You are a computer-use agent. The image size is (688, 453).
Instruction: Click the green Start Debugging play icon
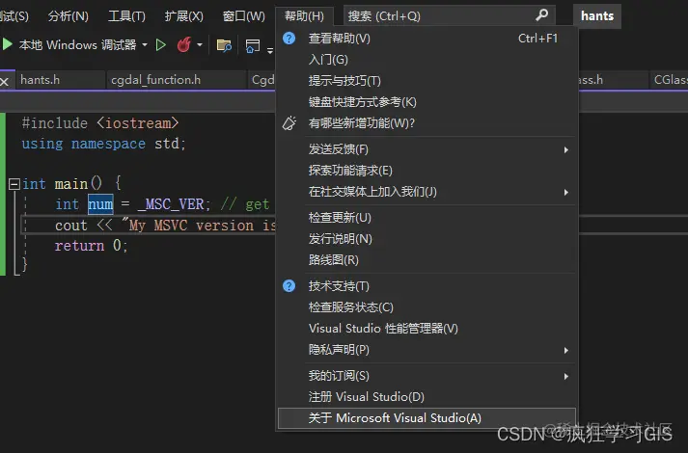coord(7,44)
